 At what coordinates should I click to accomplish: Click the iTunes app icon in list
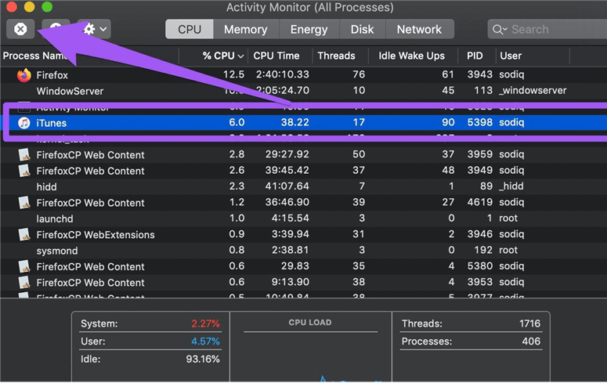[x=24, y=123]
